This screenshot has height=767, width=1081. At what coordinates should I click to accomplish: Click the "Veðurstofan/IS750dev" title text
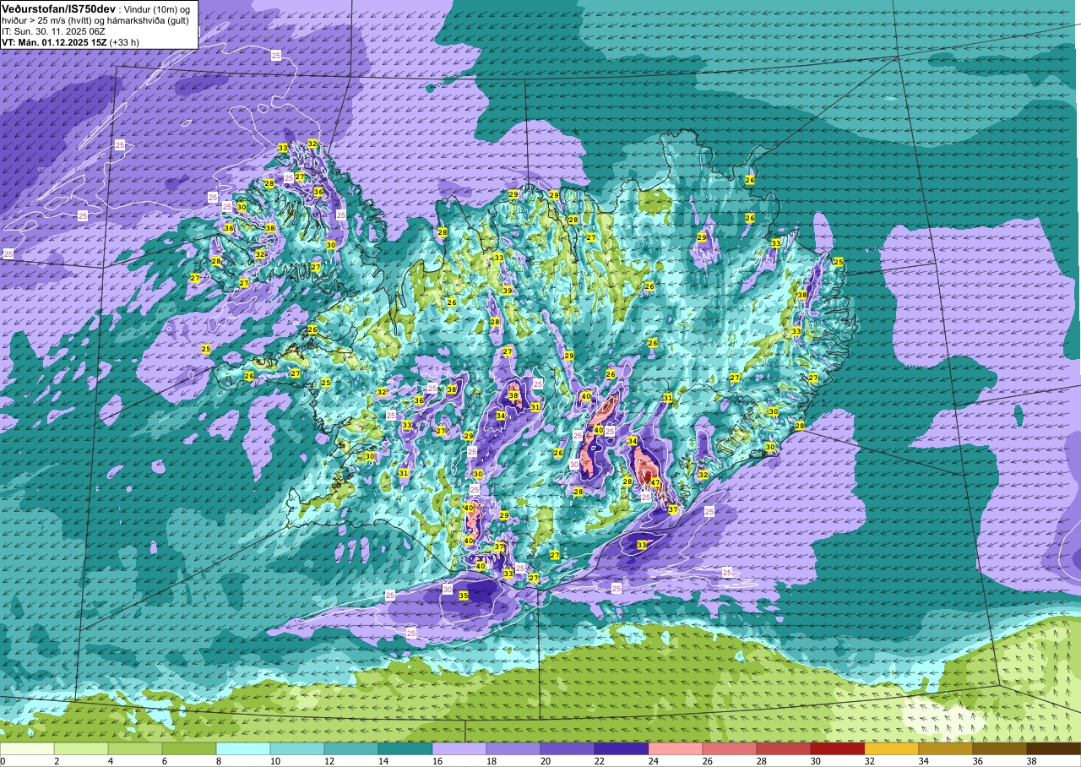click(58, 8)
